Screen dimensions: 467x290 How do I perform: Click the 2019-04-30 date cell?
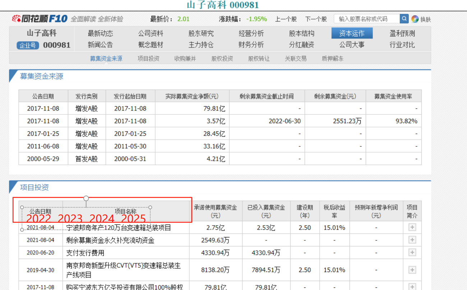pos(41,270)
